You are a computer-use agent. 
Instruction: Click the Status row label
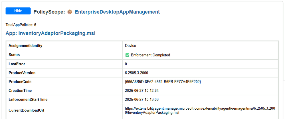click(14, 55)
